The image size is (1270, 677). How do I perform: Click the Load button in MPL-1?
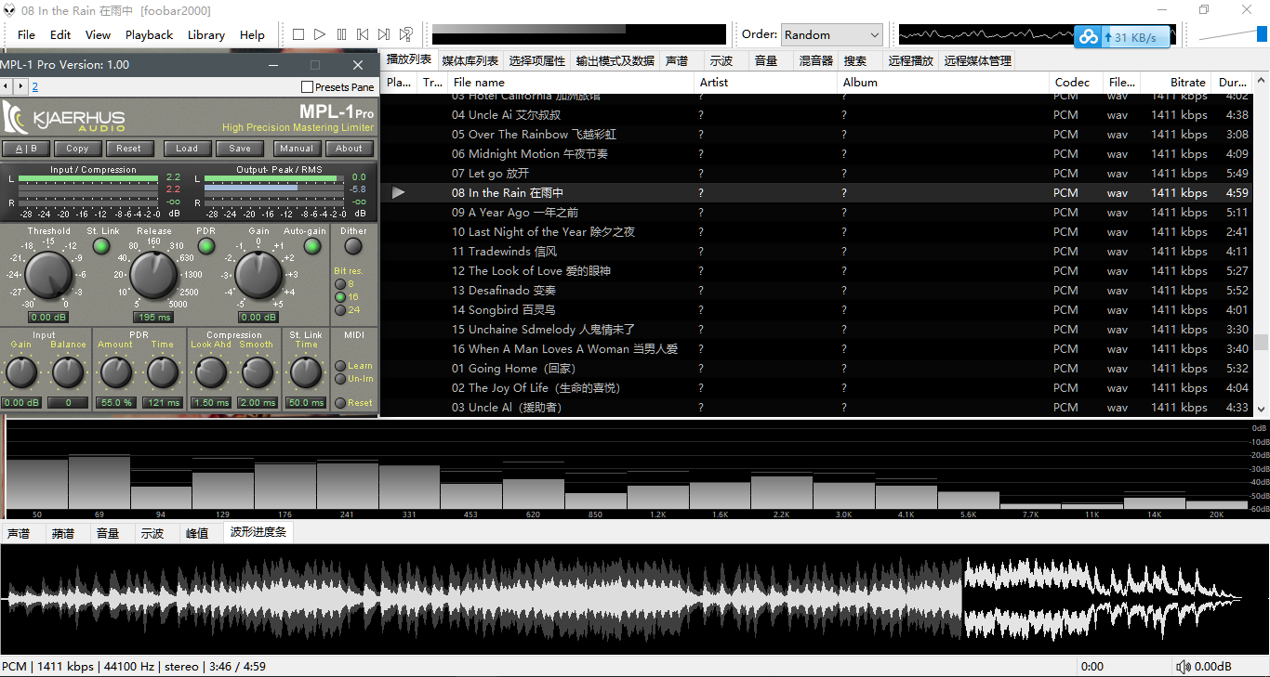click(x=187, y=149)
